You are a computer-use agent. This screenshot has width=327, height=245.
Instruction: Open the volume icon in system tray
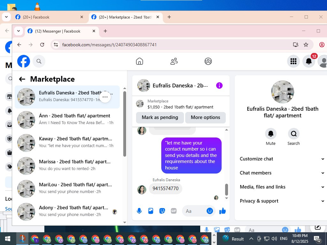tap(274, 239)
